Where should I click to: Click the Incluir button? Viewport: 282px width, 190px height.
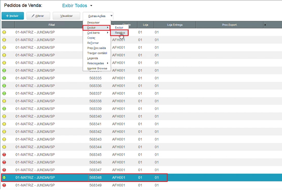(13, 16)
